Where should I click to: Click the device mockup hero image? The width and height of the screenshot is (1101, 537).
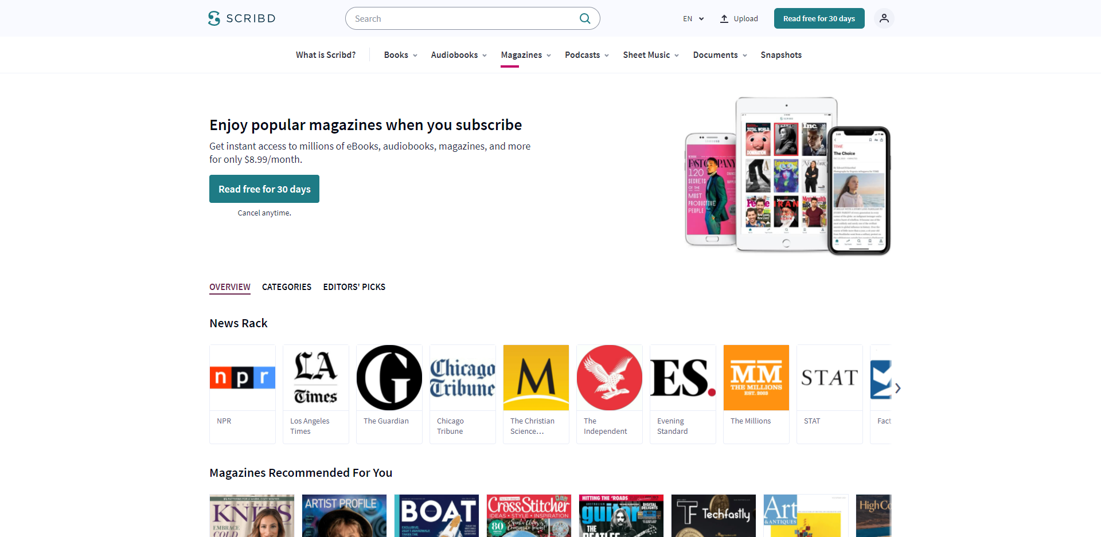pyautogui.click(x=788, y=175)
